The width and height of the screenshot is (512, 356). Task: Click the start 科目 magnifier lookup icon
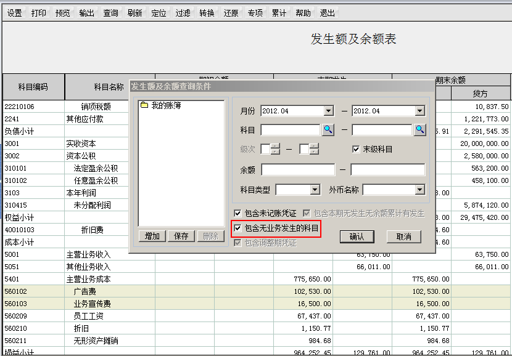click(328, 129)
